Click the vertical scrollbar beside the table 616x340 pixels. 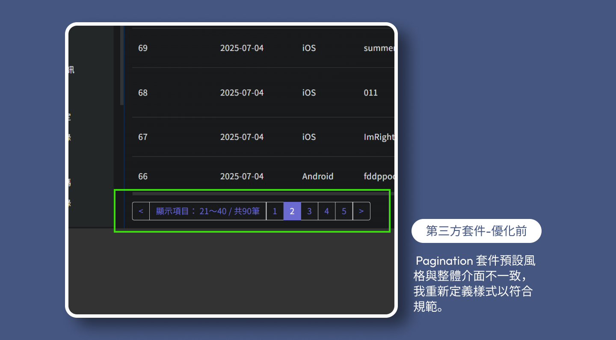(122, 64)
